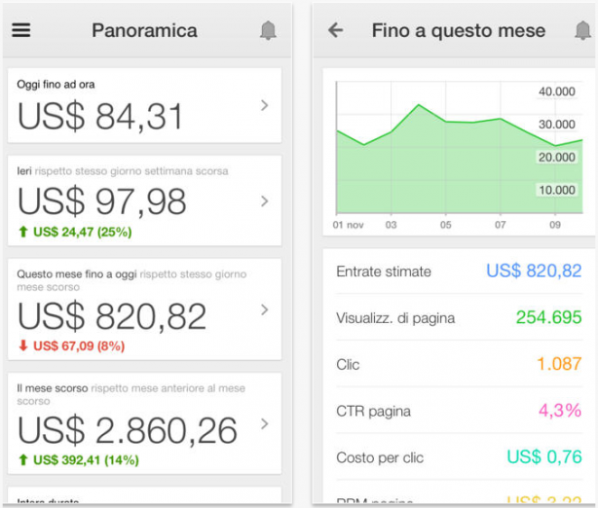
Task: Choose the 'Clic' metric row
Action: tap(458, 364)
